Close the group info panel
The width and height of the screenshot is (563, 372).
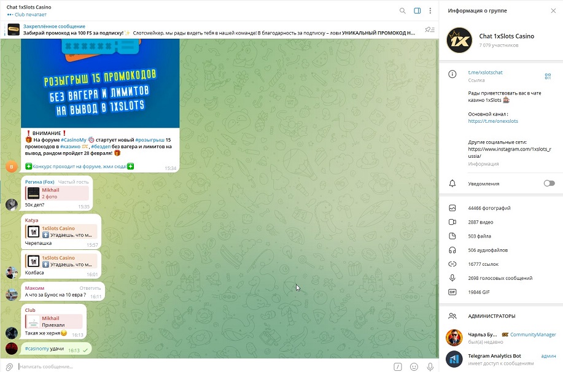click(553, 11)
